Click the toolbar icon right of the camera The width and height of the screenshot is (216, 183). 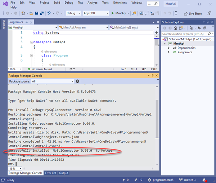click(x=152, y=13)
